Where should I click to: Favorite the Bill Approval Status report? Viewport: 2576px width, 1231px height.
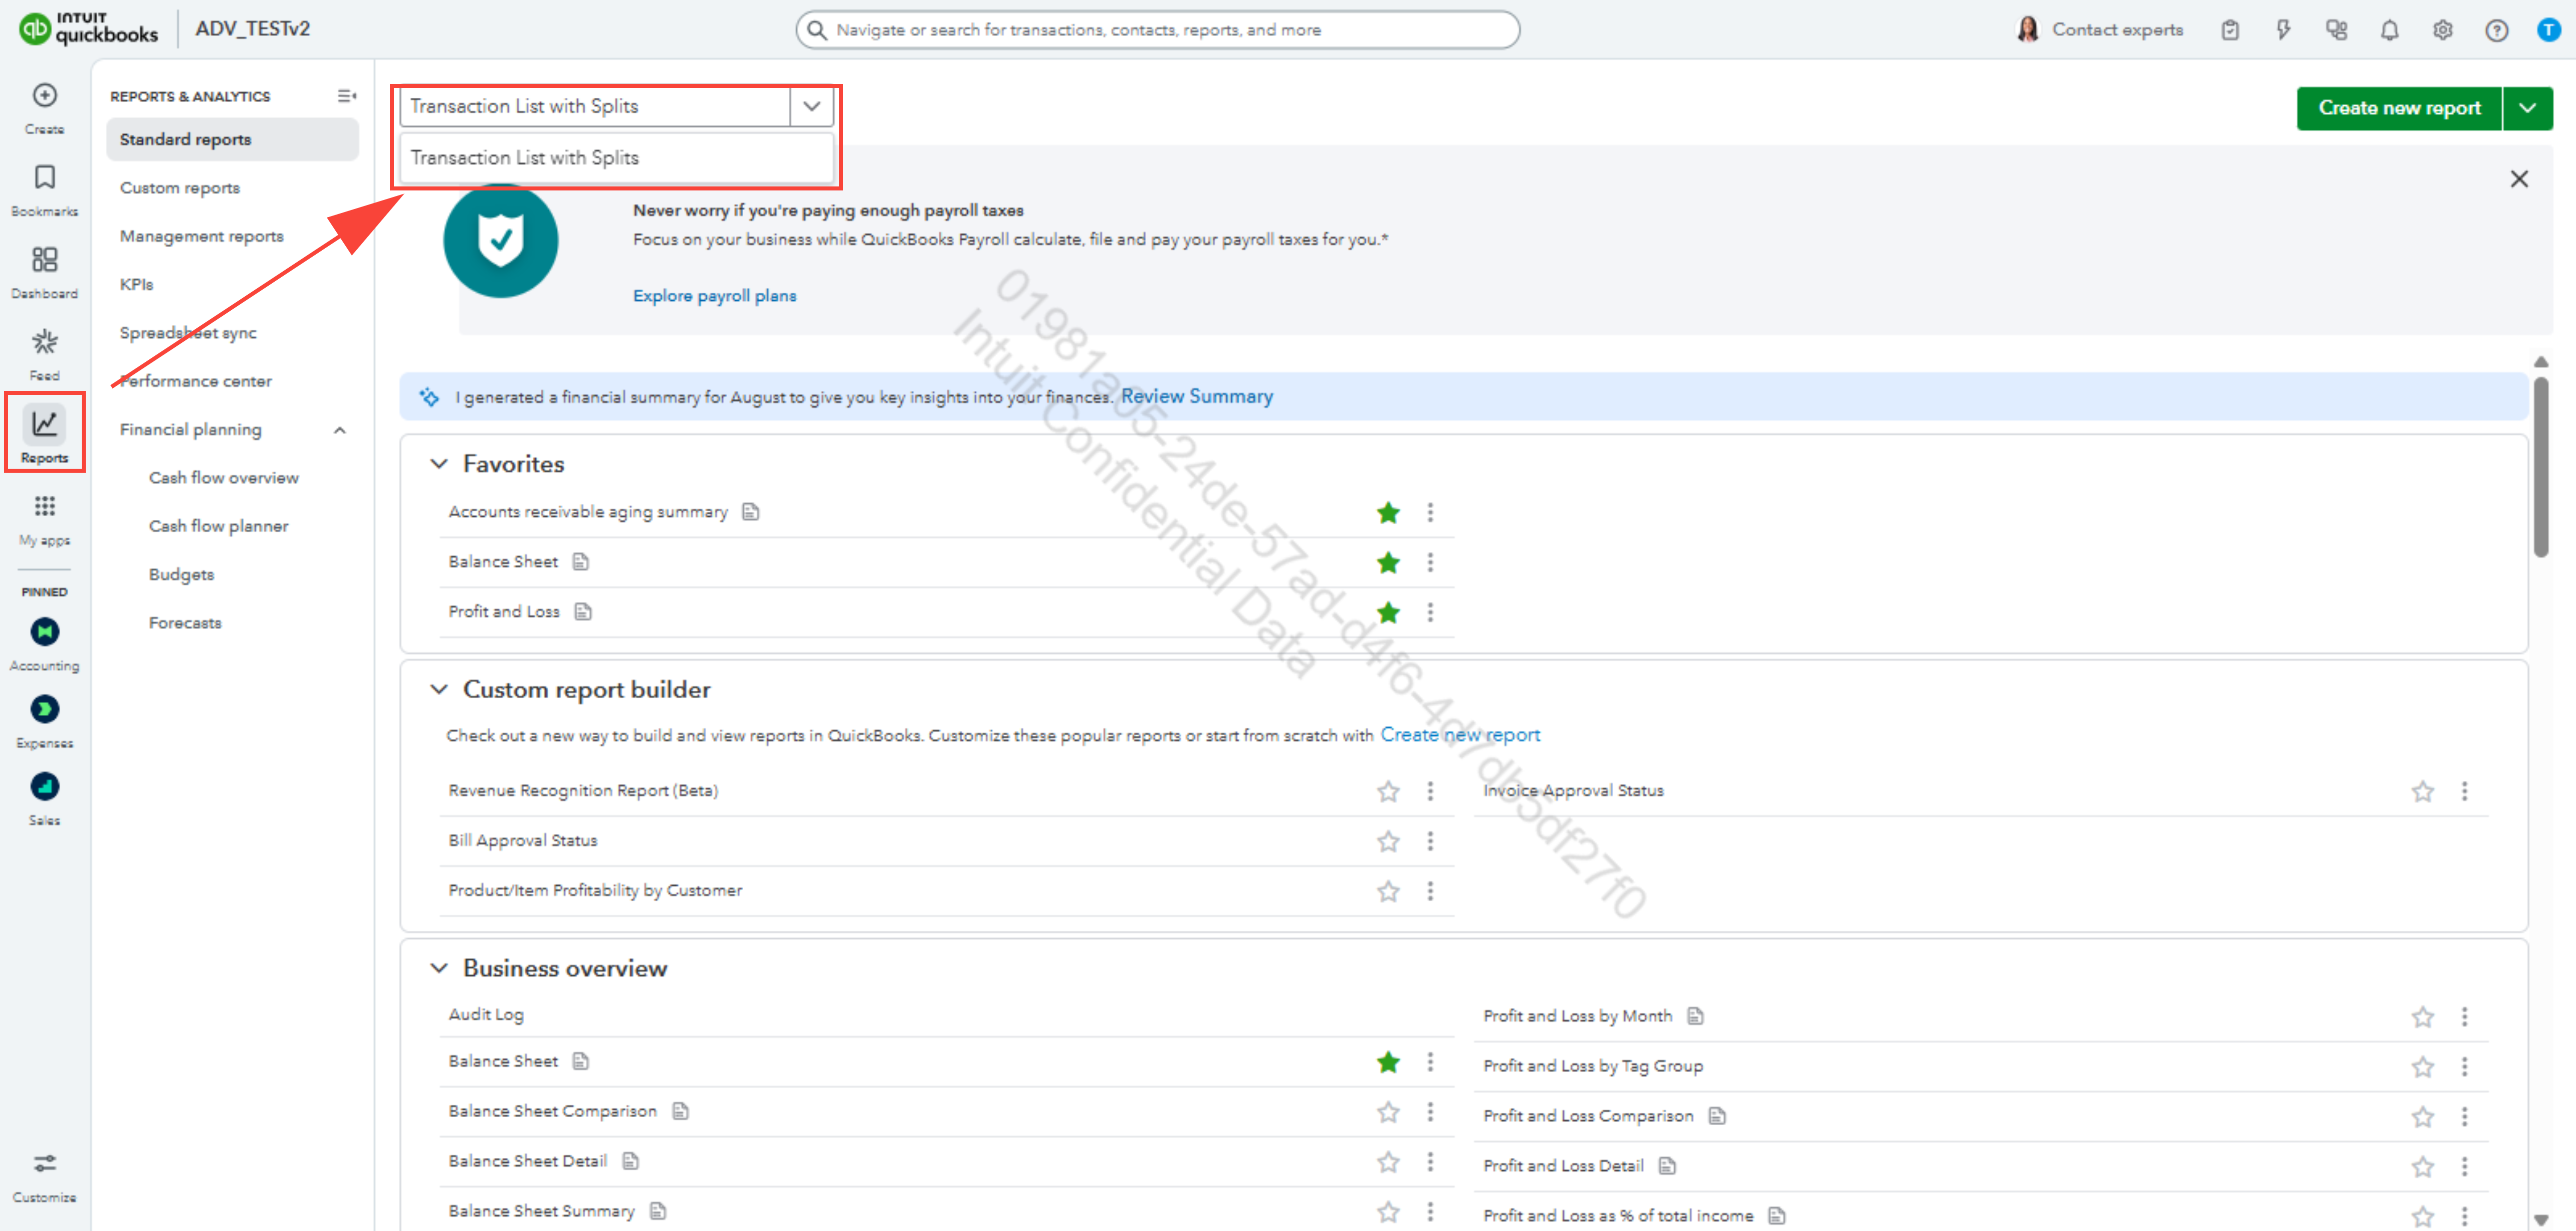1388,841
